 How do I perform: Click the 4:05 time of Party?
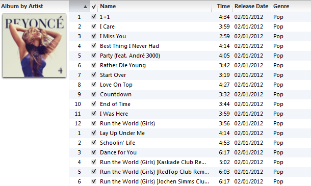tap(224, 56)
